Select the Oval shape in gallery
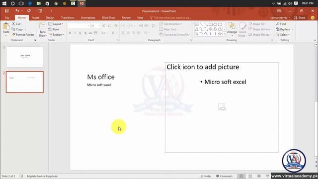 [x=215, y=24]
